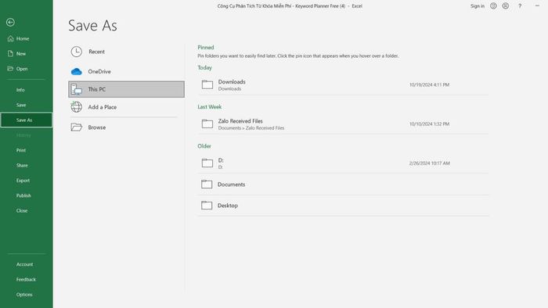Viewport: 548px width, 308px height.
Task: Go back using the circled arrow icon
Action: click(x=10, y=23)
